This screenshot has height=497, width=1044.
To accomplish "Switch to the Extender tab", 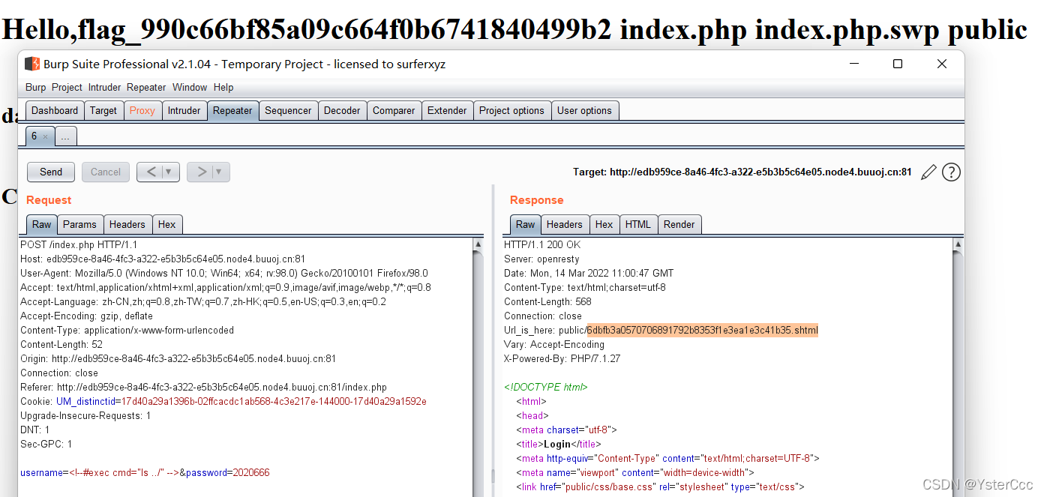I will point(447,110).
